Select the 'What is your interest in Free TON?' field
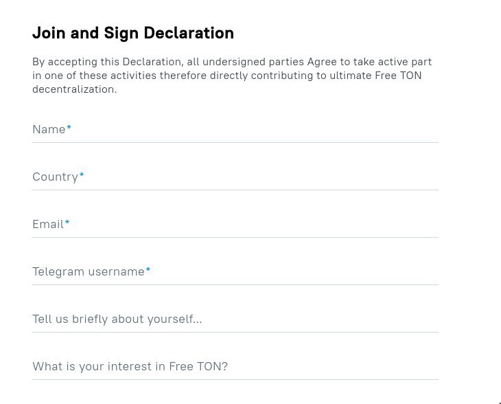Viewport: 501px width, 404px height. pyautogui.click(x=235, y=367)
